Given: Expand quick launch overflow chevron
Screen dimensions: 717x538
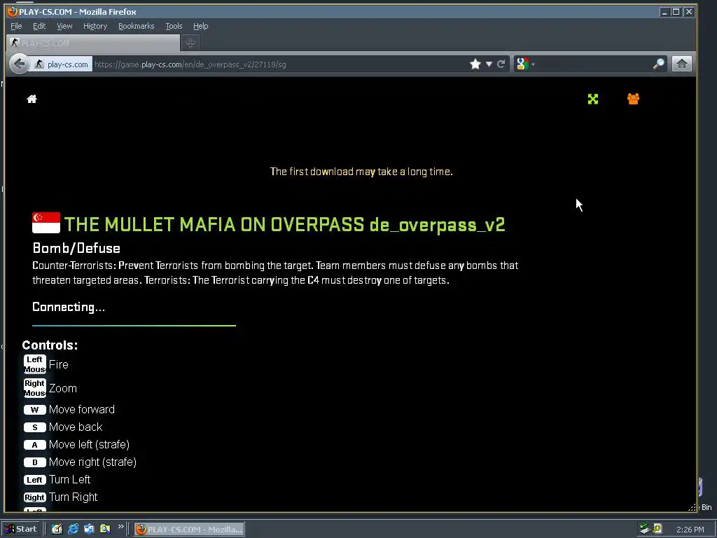Looking at the screenshot, I should pyautogui.click(x=120, y=527).
